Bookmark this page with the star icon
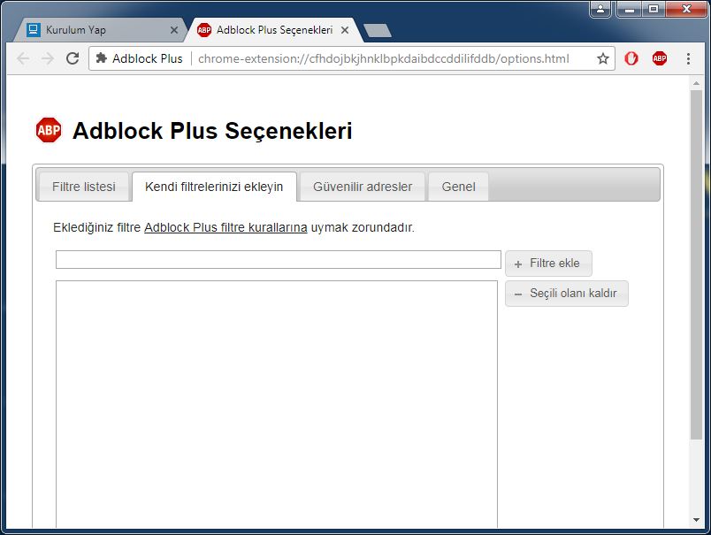Screen dimensions: 711x535 [x=602, y=58]
